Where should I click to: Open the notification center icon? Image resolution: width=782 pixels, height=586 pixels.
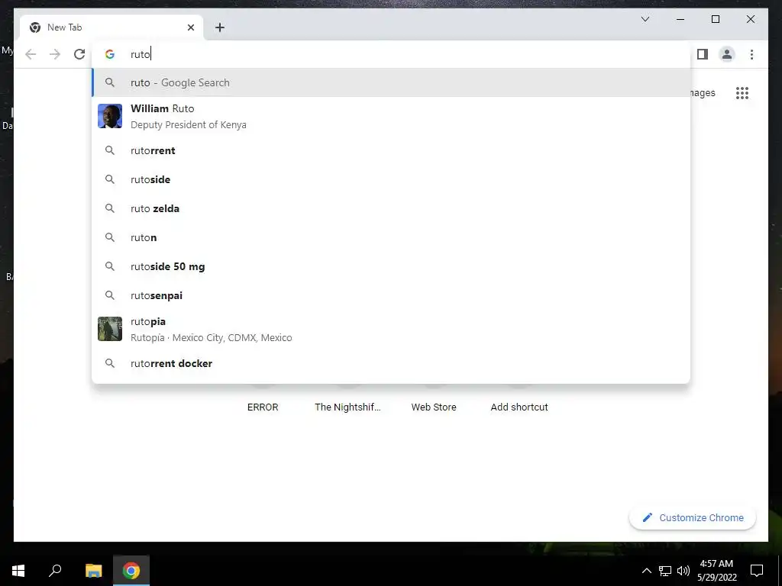(757, 571)
